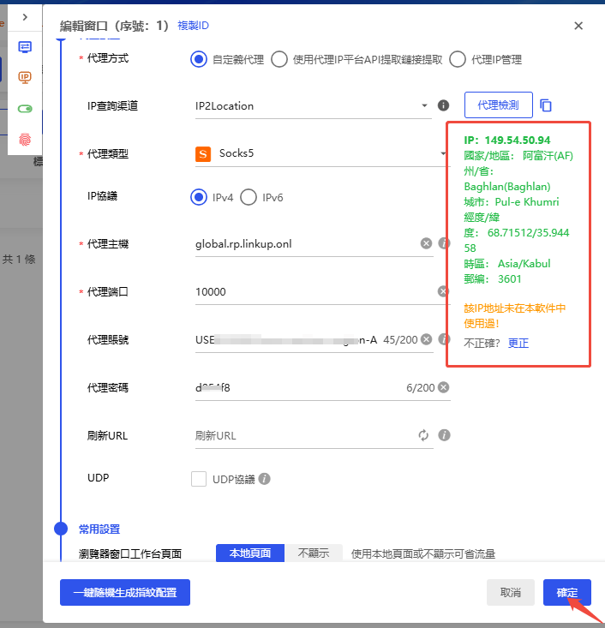
Task: Open the orange IP proxy icon in sidebar
Action: point(25,77)
